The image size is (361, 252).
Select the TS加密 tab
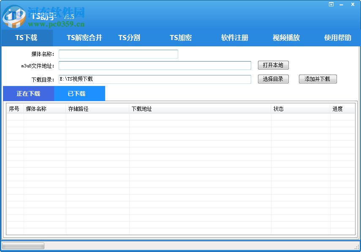[x=181, y=38]
